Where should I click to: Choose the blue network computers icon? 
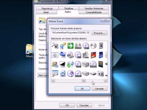pyautogui.click(x=63, y=55)
